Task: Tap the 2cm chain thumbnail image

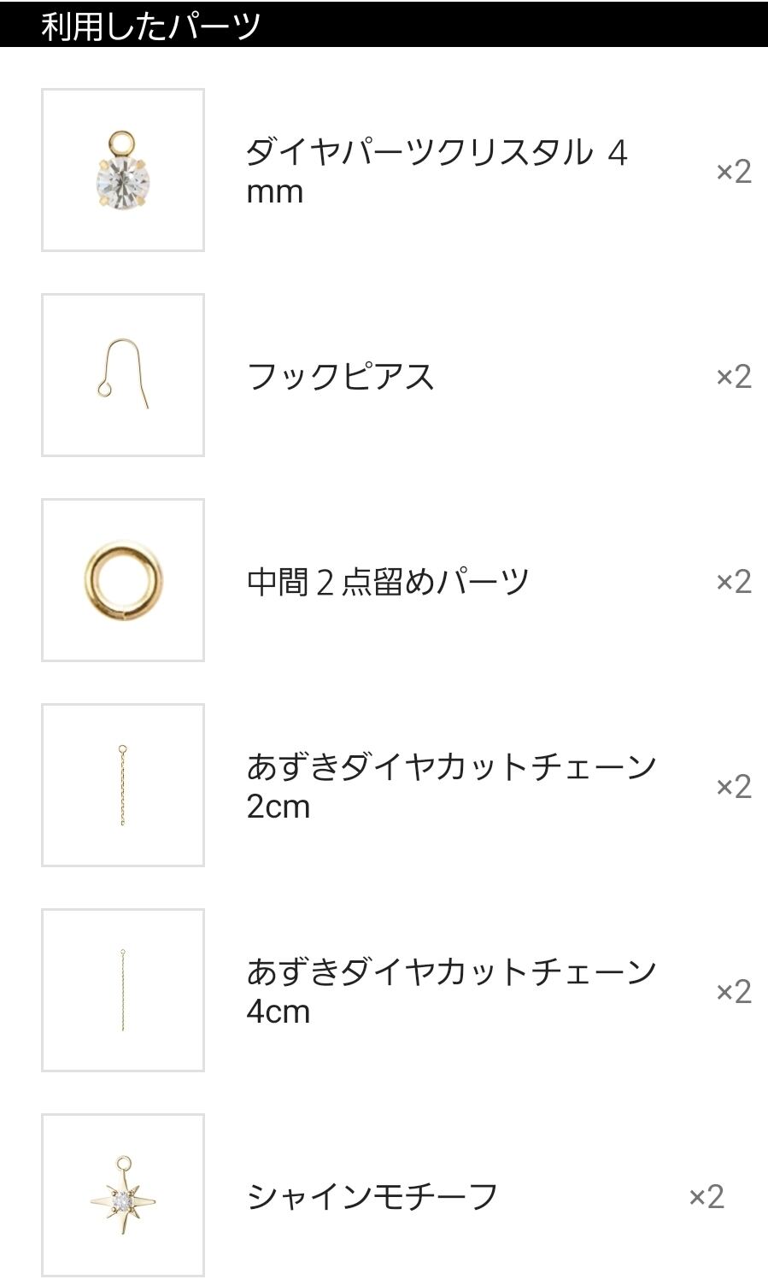Action: click(x=123, y=785)
